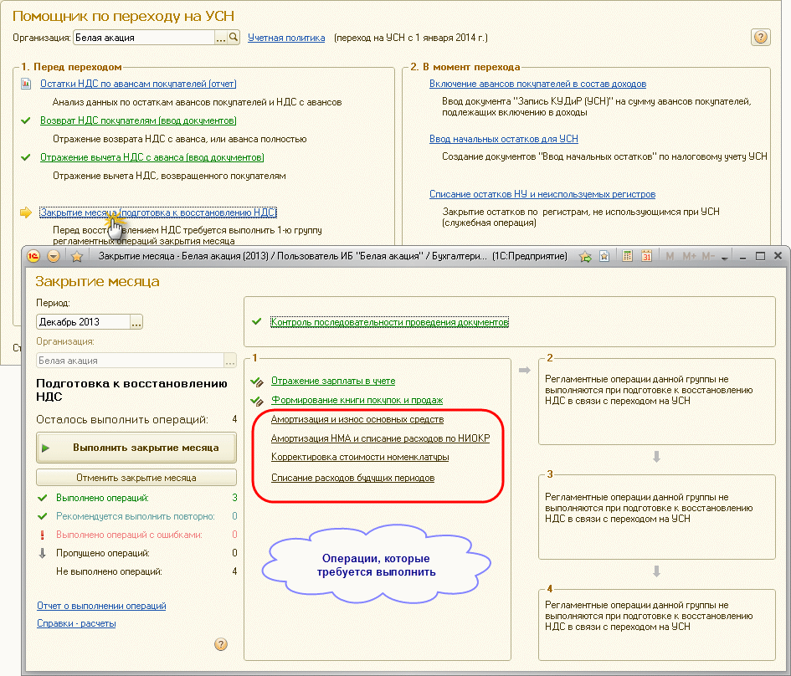Click Выполнено операций status label
Viewport: 791px width, 676px height.
tap(102, 498)
